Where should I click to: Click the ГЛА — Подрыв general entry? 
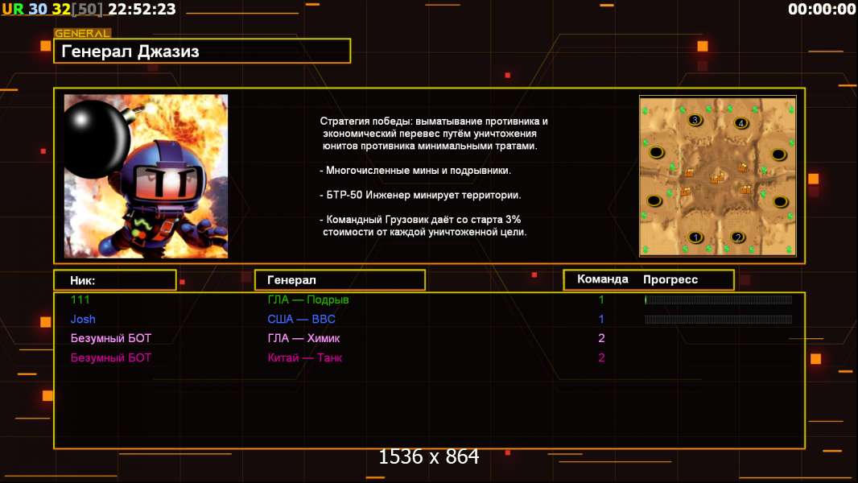(308, 299)
